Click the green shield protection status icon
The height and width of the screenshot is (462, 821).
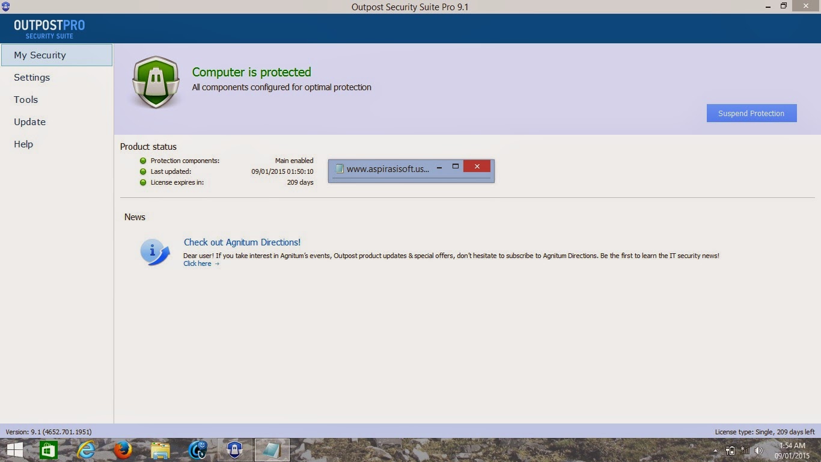pos(156,82)
